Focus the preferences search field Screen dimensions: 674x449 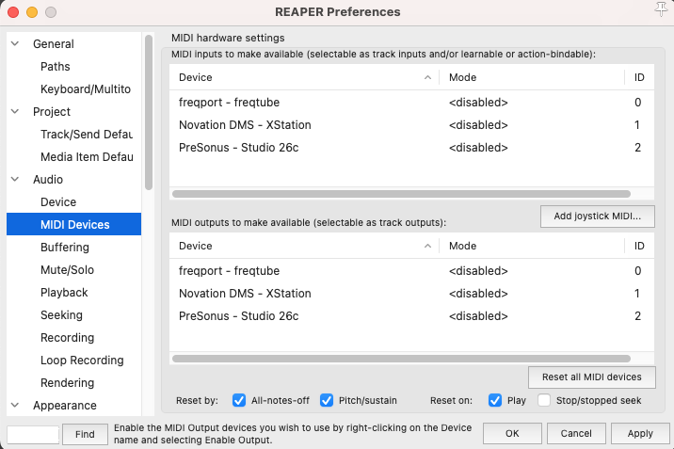tap(33, 434)
